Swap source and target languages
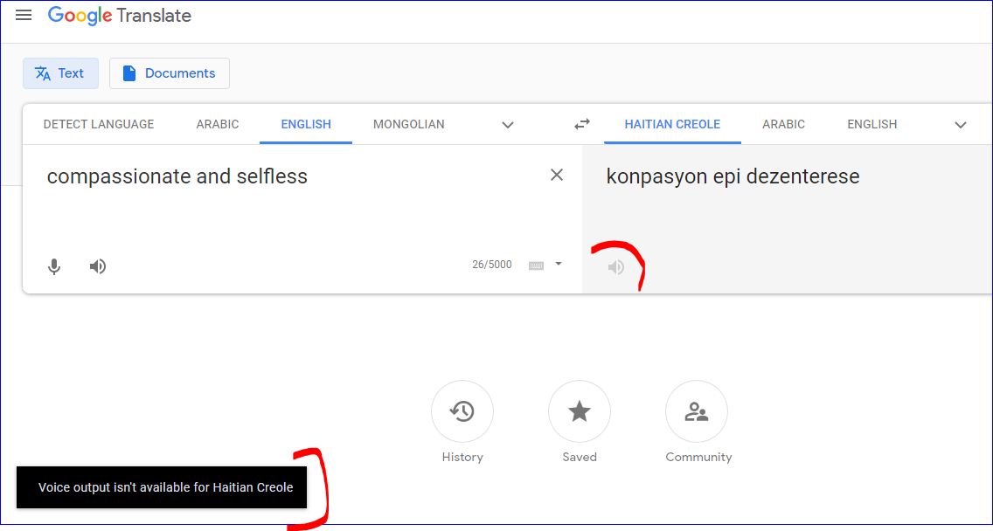 coord(582,124)
